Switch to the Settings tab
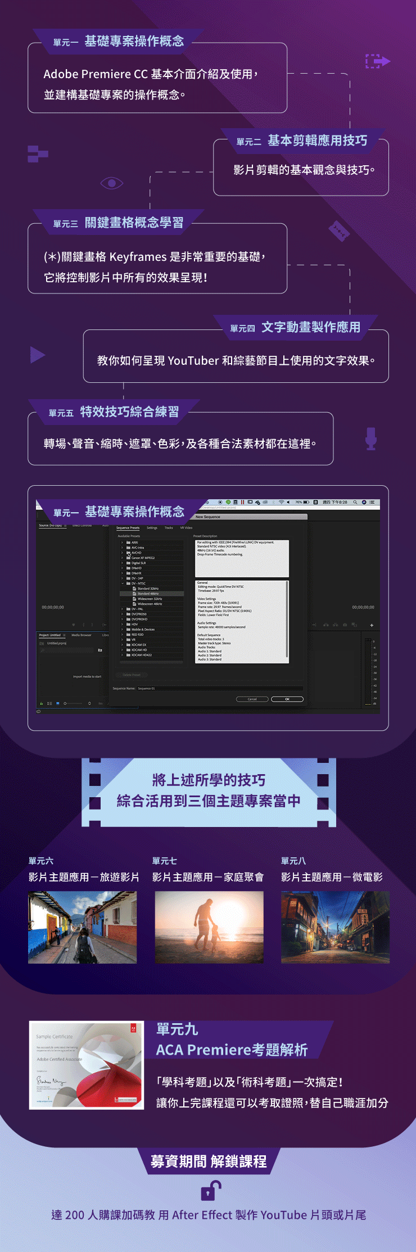 [x=152, y=528]
